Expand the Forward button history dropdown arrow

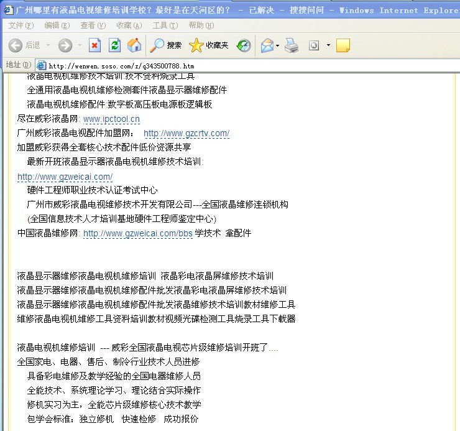point(79,45)
